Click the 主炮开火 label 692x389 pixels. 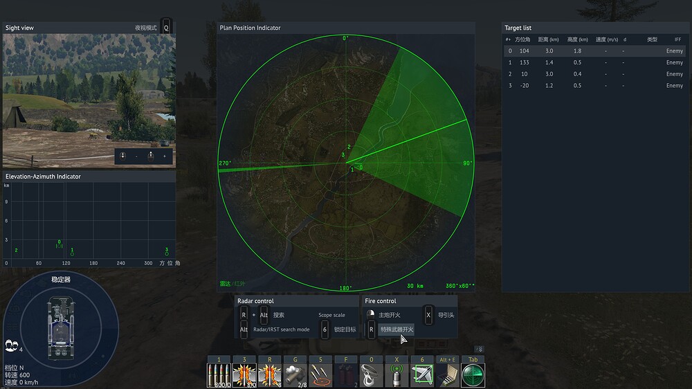point(390,315)
